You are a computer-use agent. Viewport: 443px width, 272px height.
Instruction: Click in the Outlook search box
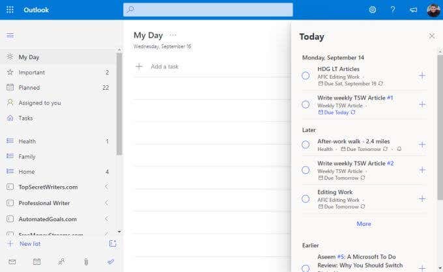click(208, 10)
